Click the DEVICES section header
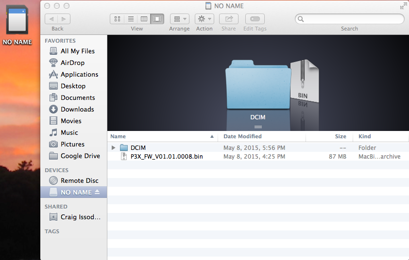 pos(56,170)
